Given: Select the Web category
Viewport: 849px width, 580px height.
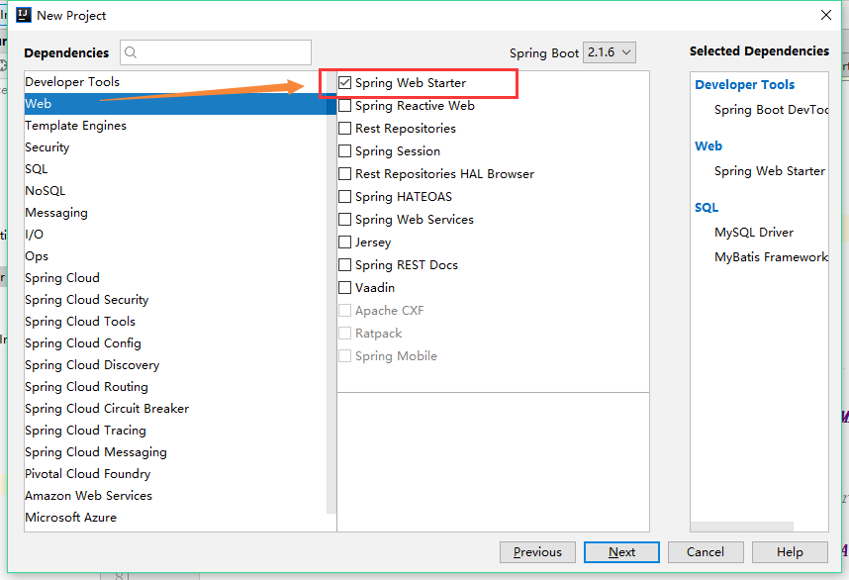Looking at the screenshot, I should pos(175,104).
